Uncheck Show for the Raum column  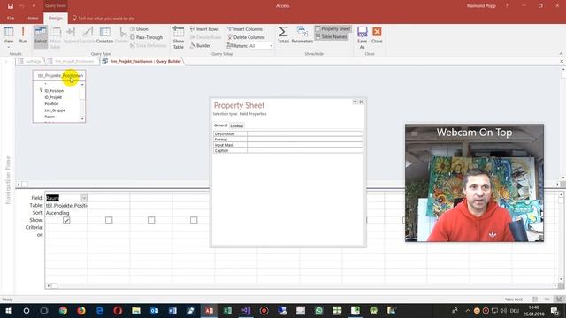pyautogui.click(x=66, y=220)
